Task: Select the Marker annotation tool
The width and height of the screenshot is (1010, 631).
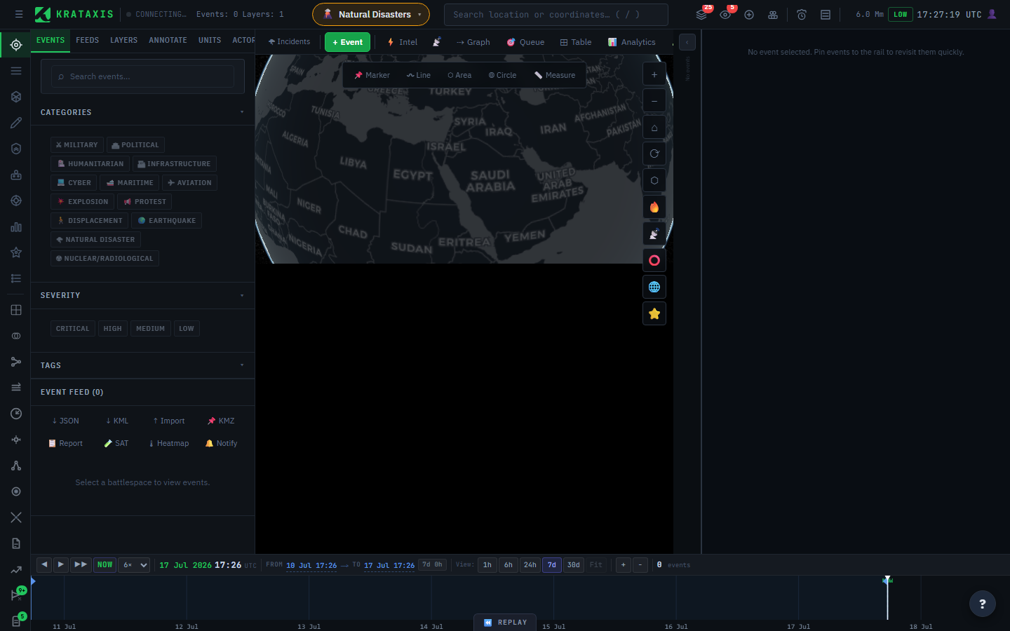Action: pyautogui.click(x=372, y=75)
